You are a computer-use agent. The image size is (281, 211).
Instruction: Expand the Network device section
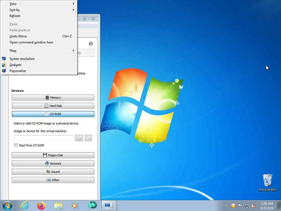click(x=53, y=163)
